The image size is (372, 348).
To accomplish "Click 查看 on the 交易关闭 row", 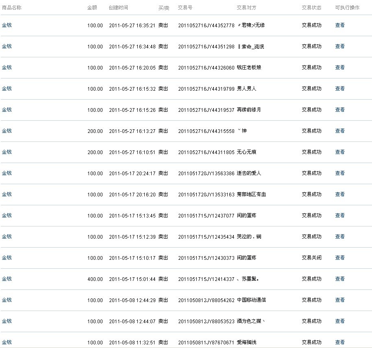I will (x=339, y=258).
